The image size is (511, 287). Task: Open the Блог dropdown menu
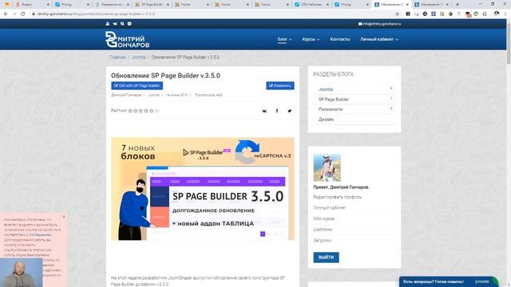pos(284,39)
